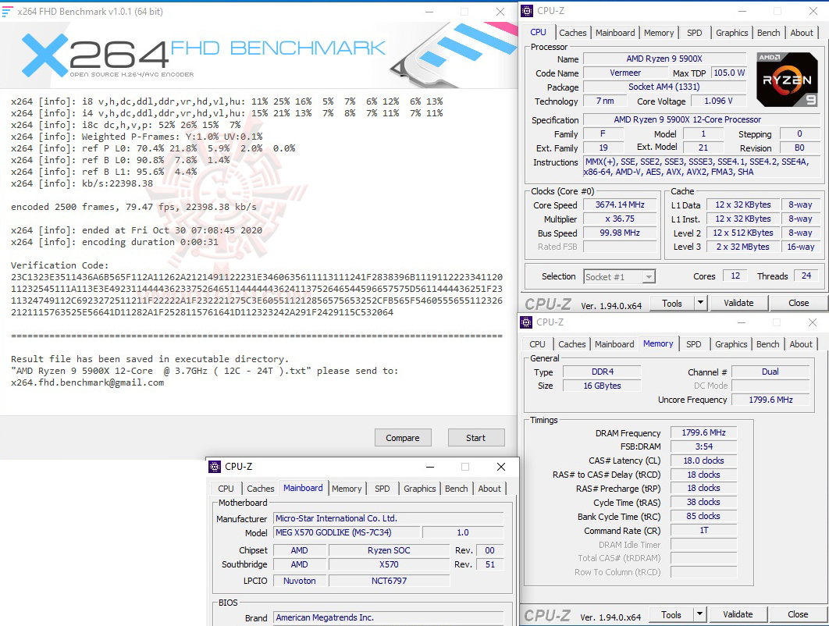Image resolution: width=829 pixels, height=626 pixels.
Task: Open Graphics tab in Memory CPU-Z window
Action: 731,344
